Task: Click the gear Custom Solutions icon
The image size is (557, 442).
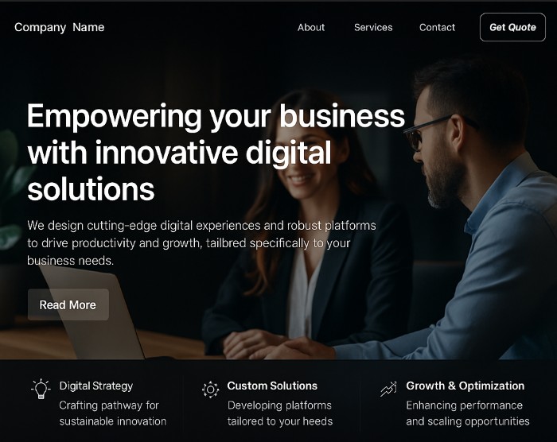Action: pyautogui.click(x=210, y=390)
